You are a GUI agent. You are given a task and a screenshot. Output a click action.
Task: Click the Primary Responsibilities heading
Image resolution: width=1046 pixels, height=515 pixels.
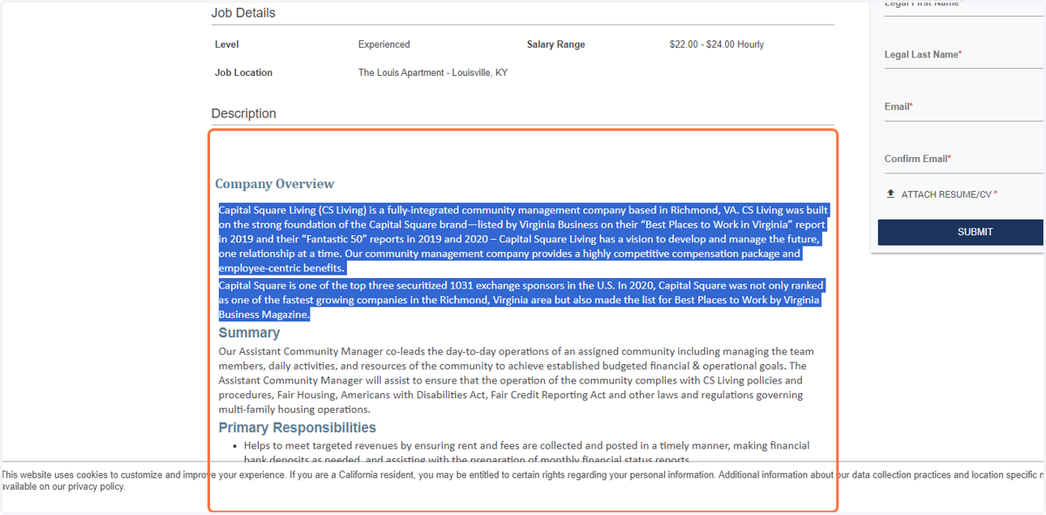point(297,428)
